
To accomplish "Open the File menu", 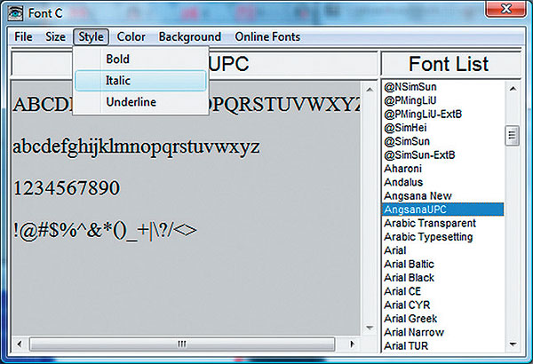I will click(23, 36).
